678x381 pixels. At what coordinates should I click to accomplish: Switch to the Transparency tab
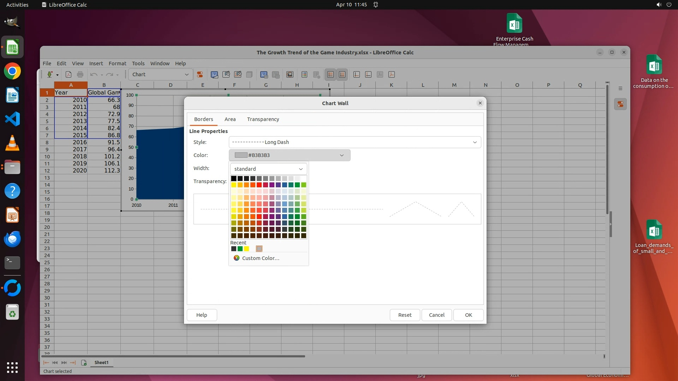[263, 119]
